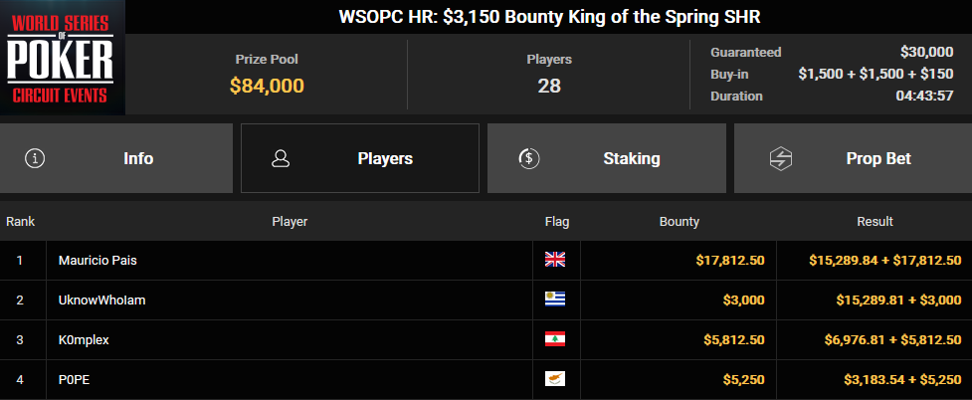Image resolution: width=972 pixels, height=400 pixels.
Task: Select player Mauricio Pais
Action: 97,261
